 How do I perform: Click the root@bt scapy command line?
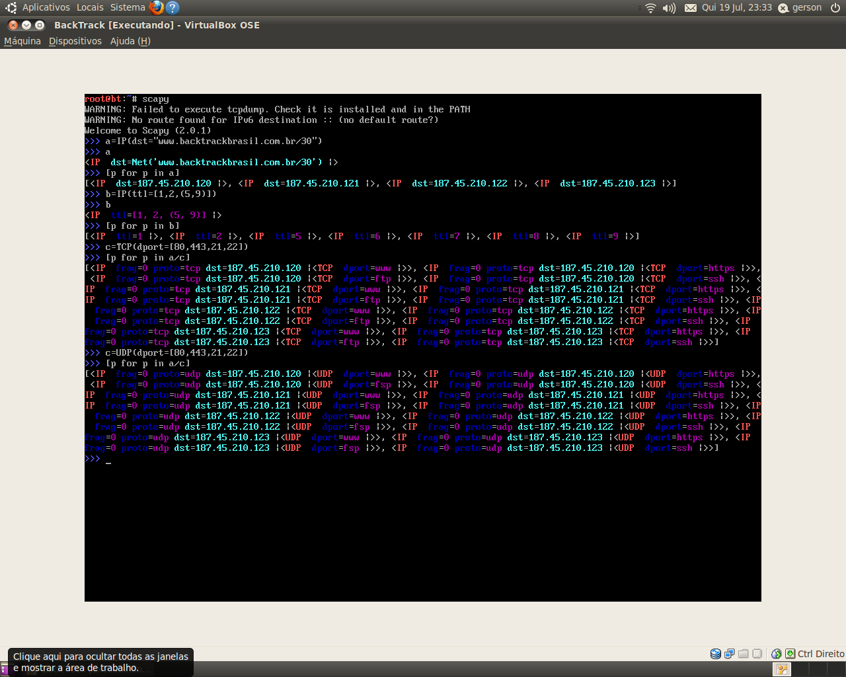(127, 99)
